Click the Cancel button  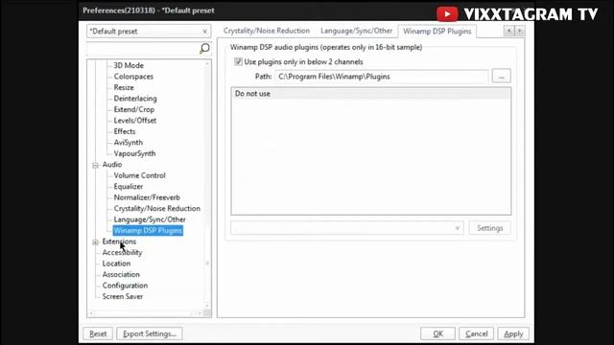(x=476, y=333)
